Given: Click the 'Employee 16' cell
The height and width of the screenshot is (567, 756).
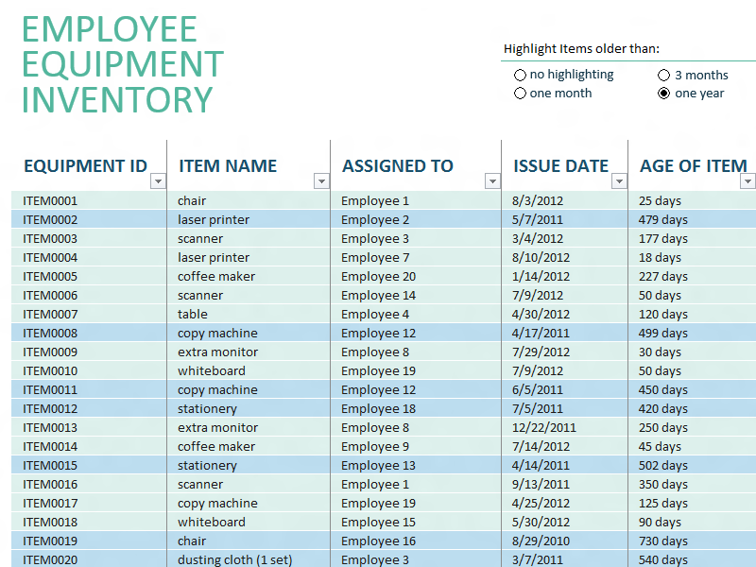Looking at the screenshot, I should click(416, 541).
